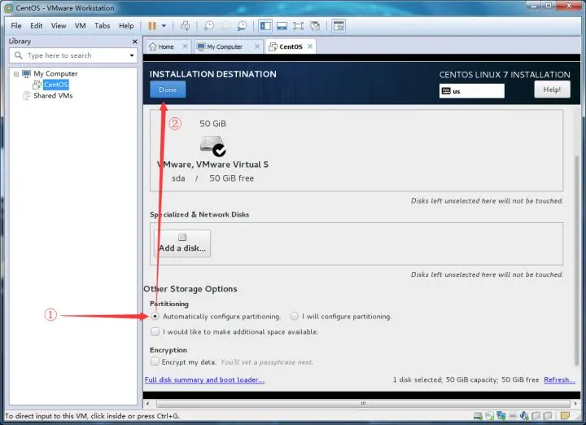Click the CD/DVD status bar icon
586x425 pixels.
pos(489,416)
